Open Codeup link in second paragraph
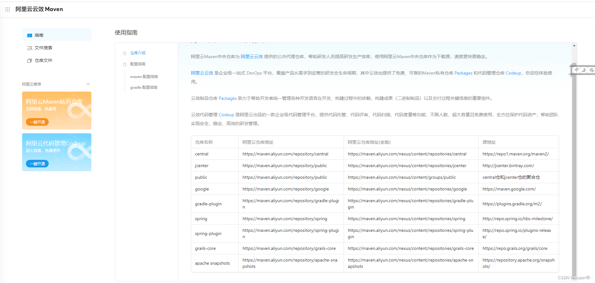Screen dimensions: 595x283 (x=513, y=73)
